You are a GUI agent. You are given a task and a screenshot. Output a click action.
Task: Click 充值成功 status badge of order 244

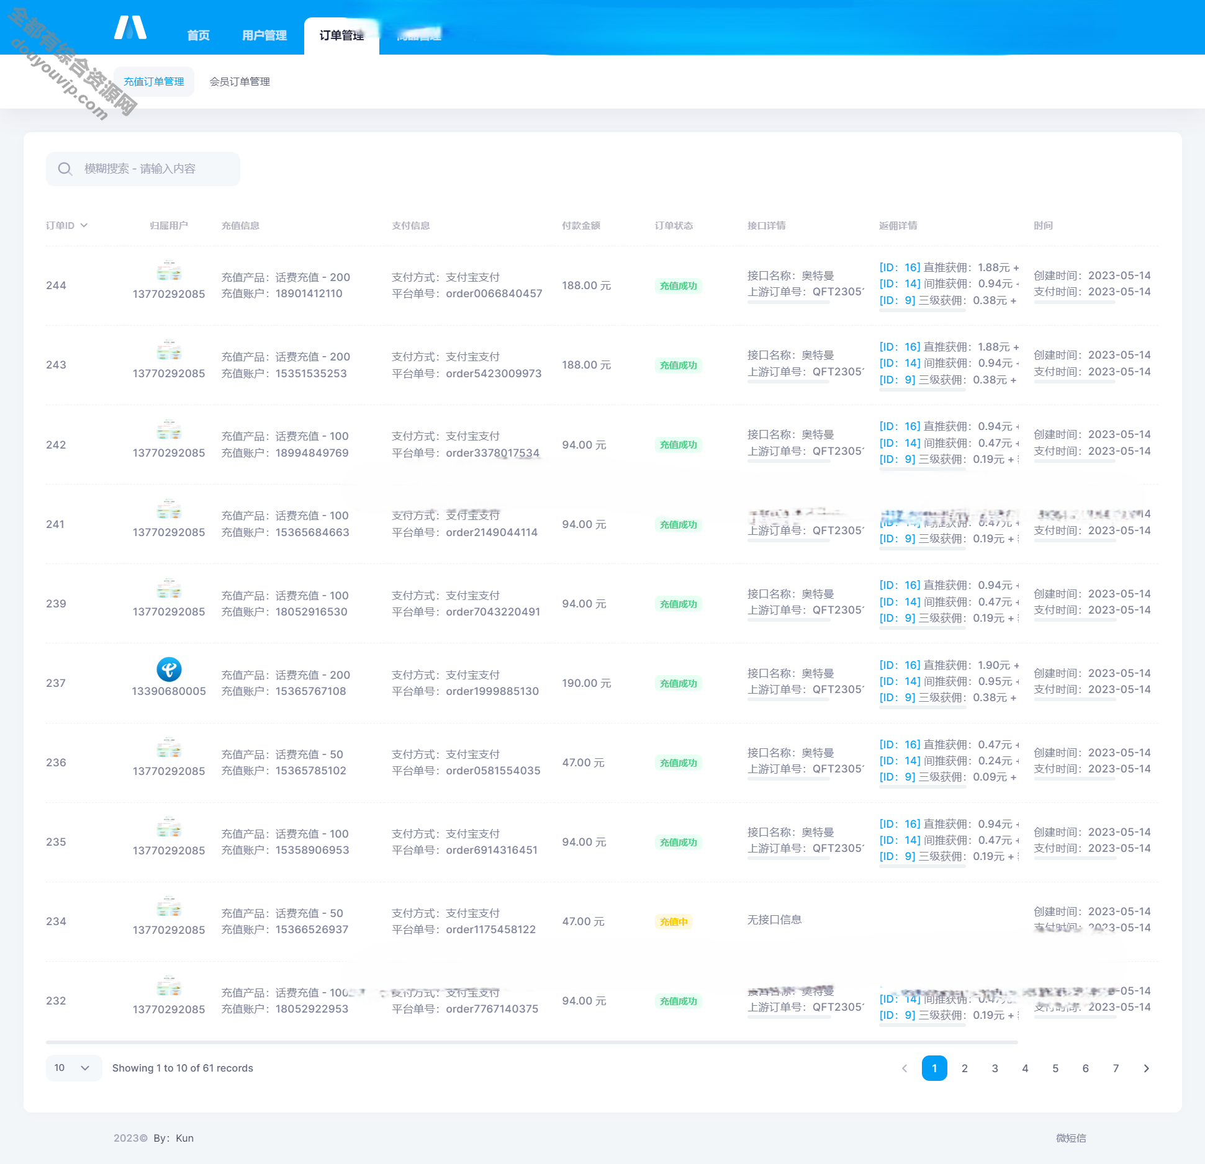678,286
